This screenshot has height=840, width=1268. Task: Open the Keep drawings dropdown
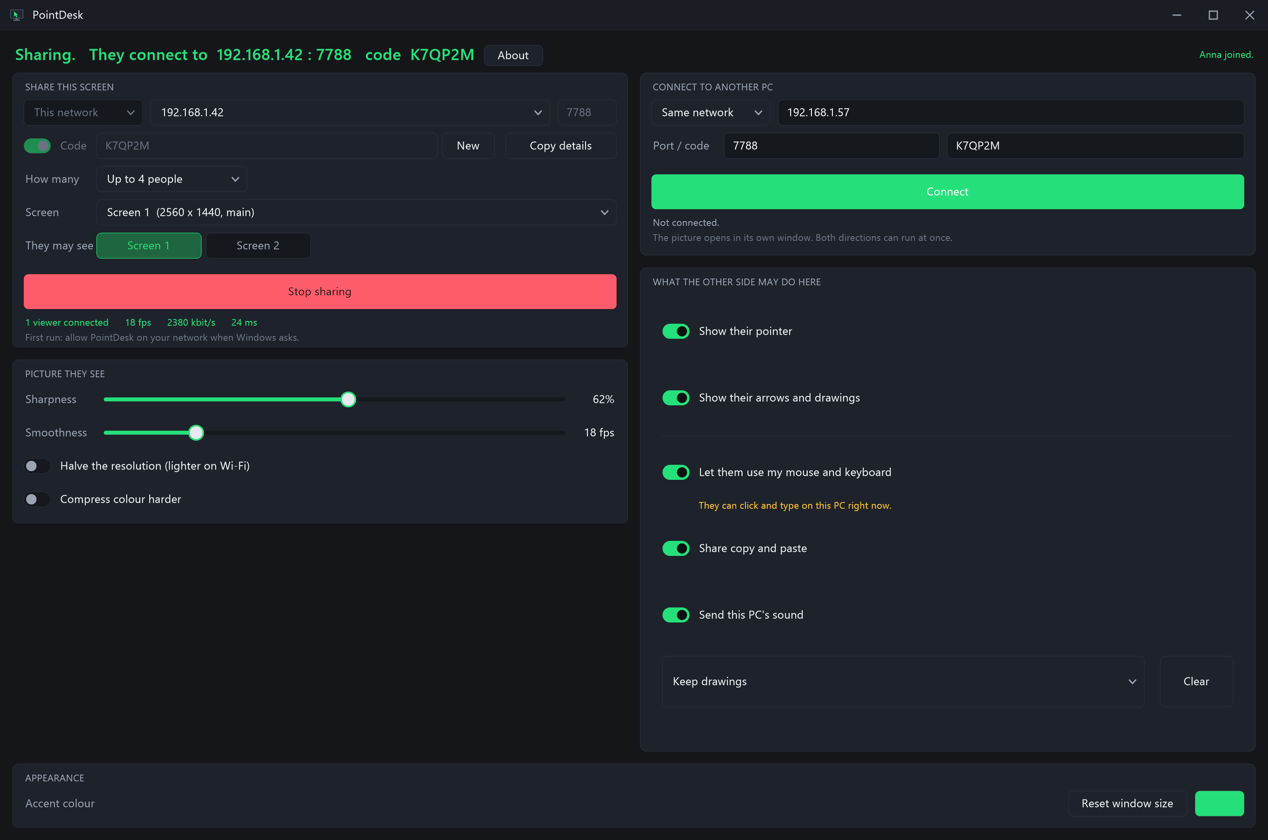coord(903,682)
